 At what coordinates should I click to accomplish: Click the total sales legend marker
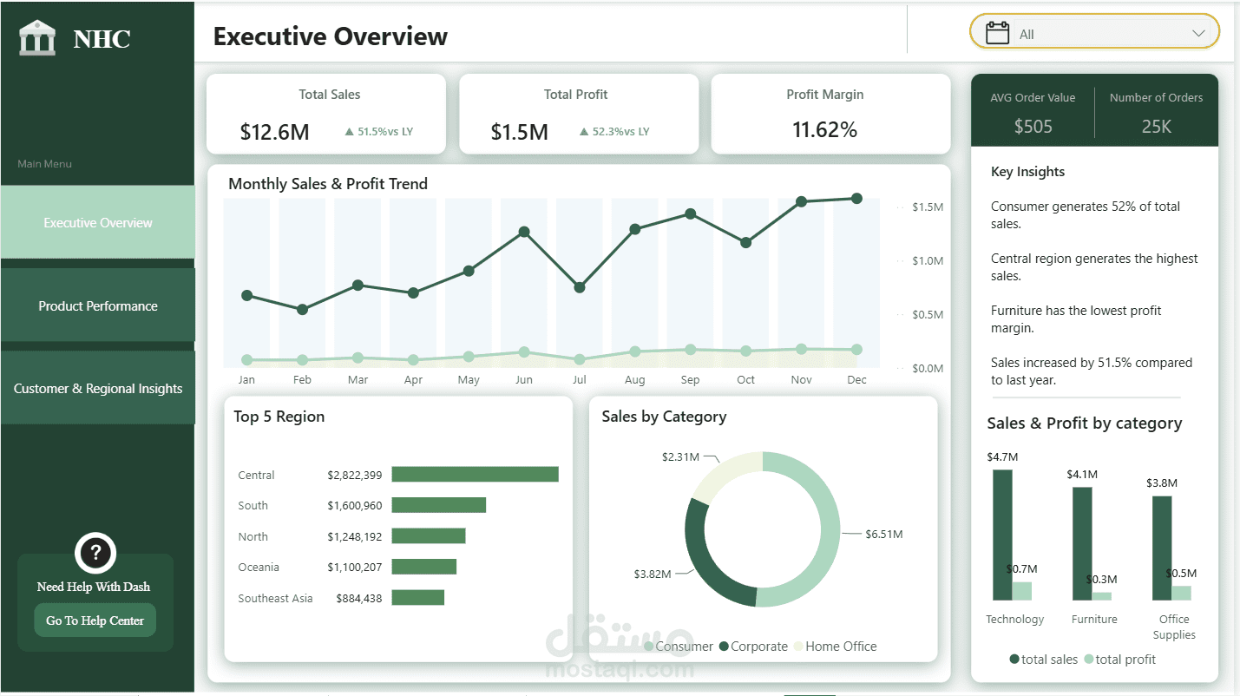[1014, 660]
